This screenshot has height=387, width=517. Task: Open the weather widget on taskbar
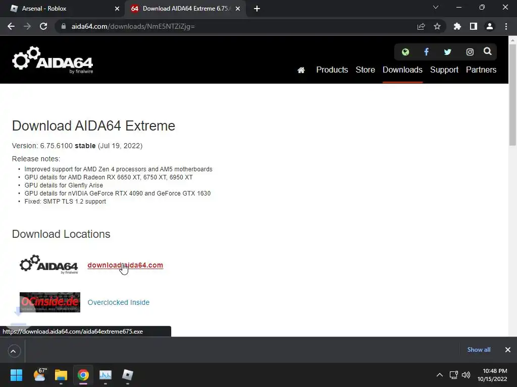[x=39, y=375]
